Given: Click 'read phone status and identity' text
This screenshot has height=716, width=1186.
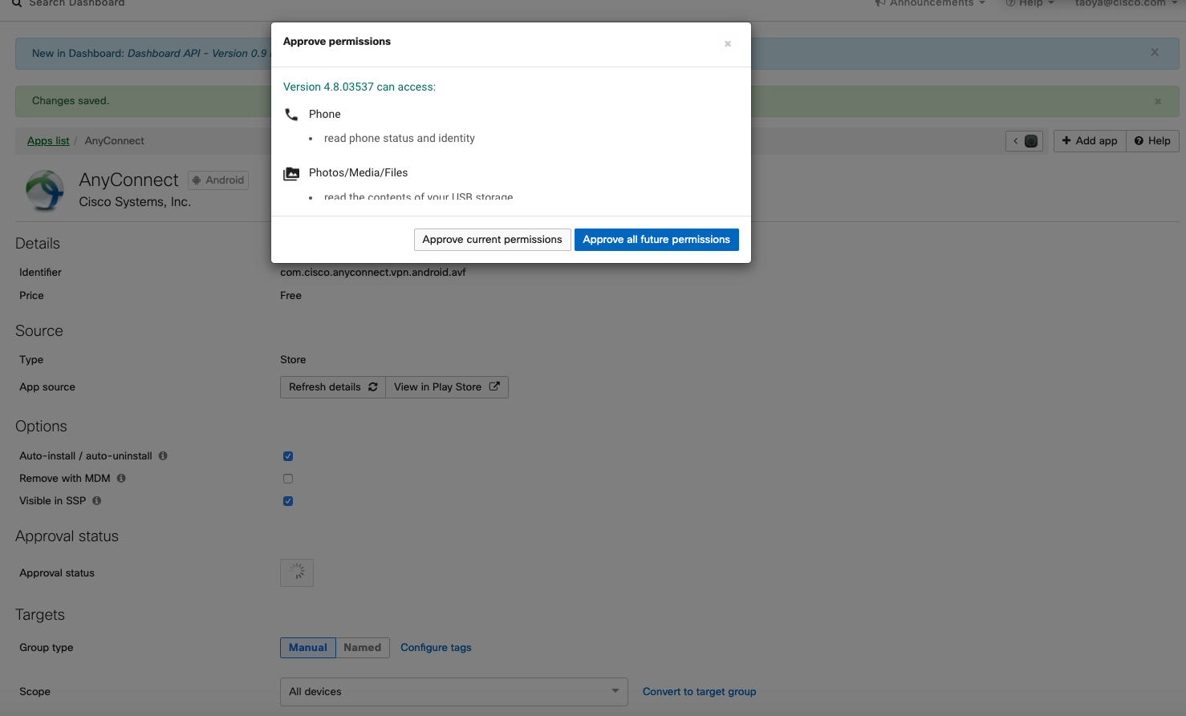Looking at the screenshot, I should pos(400,139).
